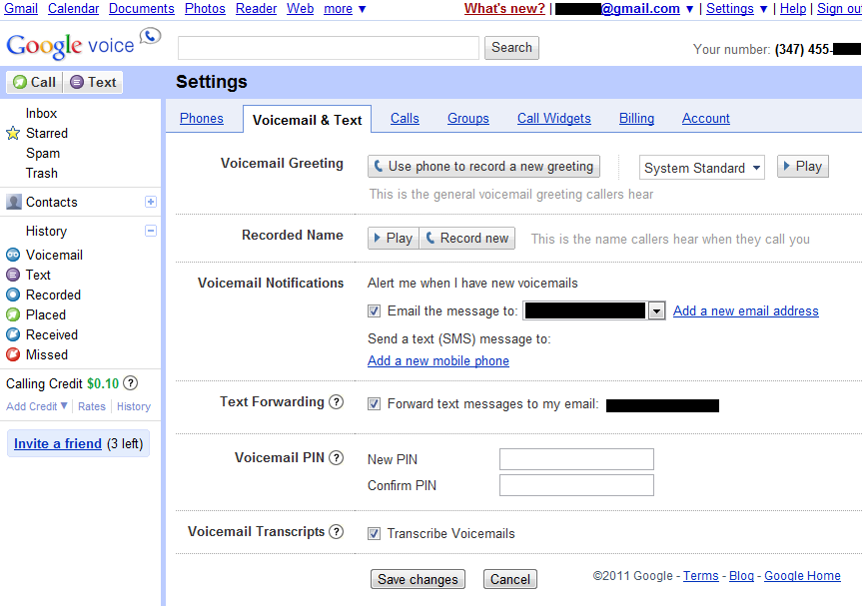Image resolution: width=862 pixels, height=606 pixels.
Task: Uncheck Transcribe Voicemails checkbox
Action: pyautogui.click(x=374, y=533)
